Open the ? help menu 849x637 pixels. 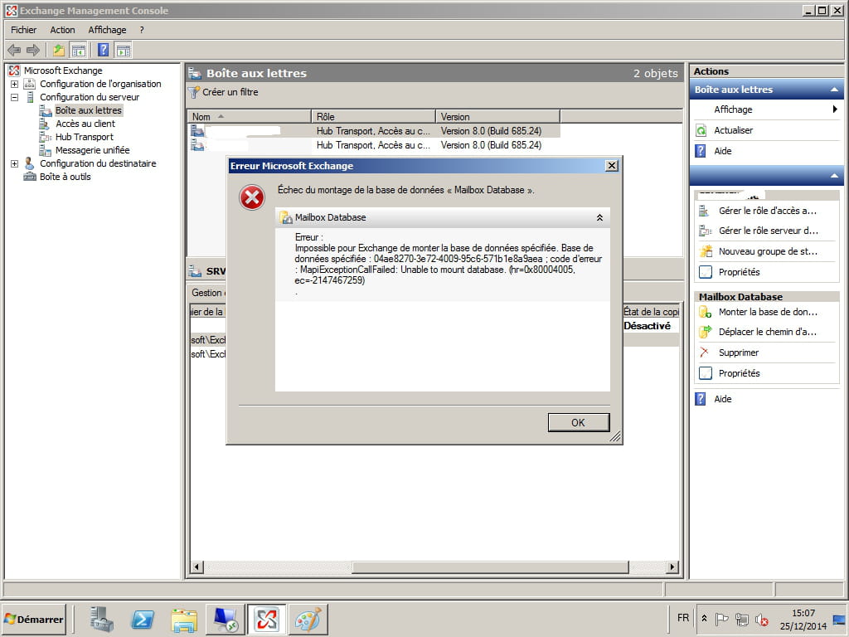pos(142,30)
